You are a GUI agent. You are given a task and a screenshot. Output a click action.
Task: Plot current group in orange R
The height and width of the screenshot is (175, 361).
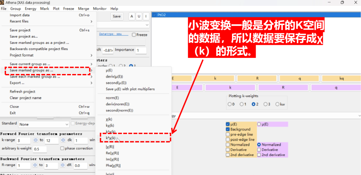(x=257, y=78)
